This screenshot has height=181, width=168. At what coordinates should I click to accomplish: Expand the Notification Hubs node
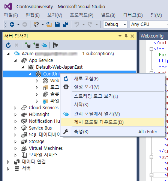[x=15, y=121]
